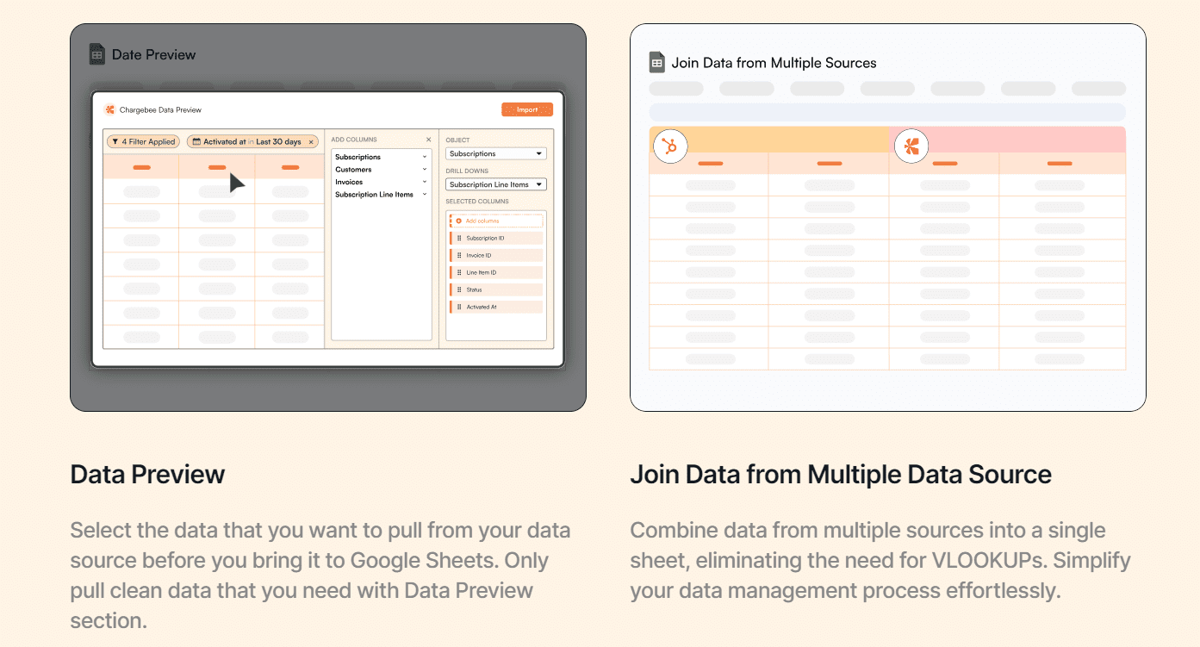Expand Subscription Line Items in Add Columns
The width and height of the screenshot is (1200, 647).
(425, 195)
